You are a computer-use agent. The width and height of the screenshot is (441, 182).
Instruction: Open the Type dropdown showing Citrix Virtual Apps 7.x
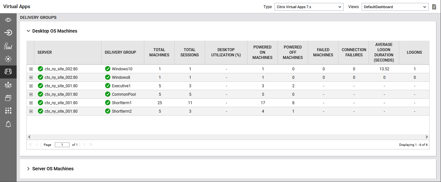[x=308, y=7]
